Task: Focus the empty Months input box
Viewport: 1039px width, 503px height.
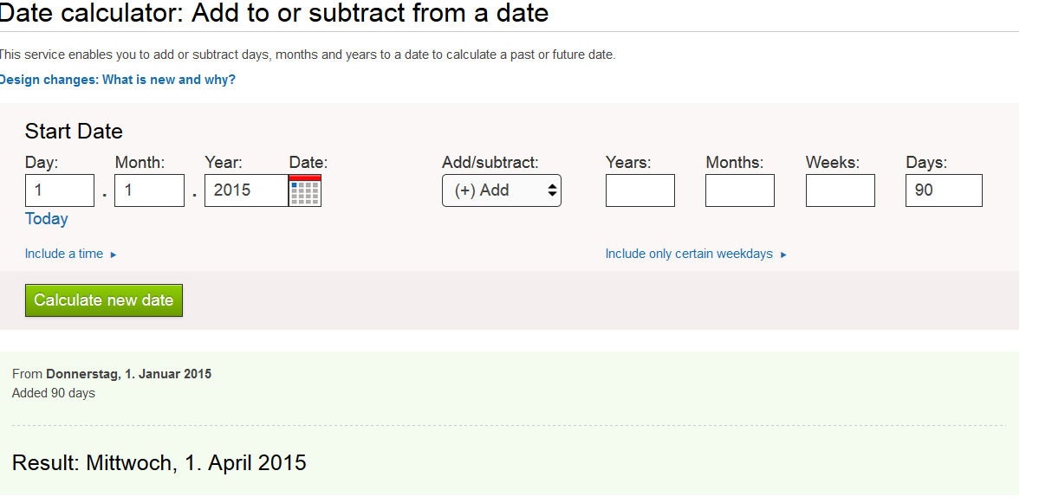Action: [739, 190]
